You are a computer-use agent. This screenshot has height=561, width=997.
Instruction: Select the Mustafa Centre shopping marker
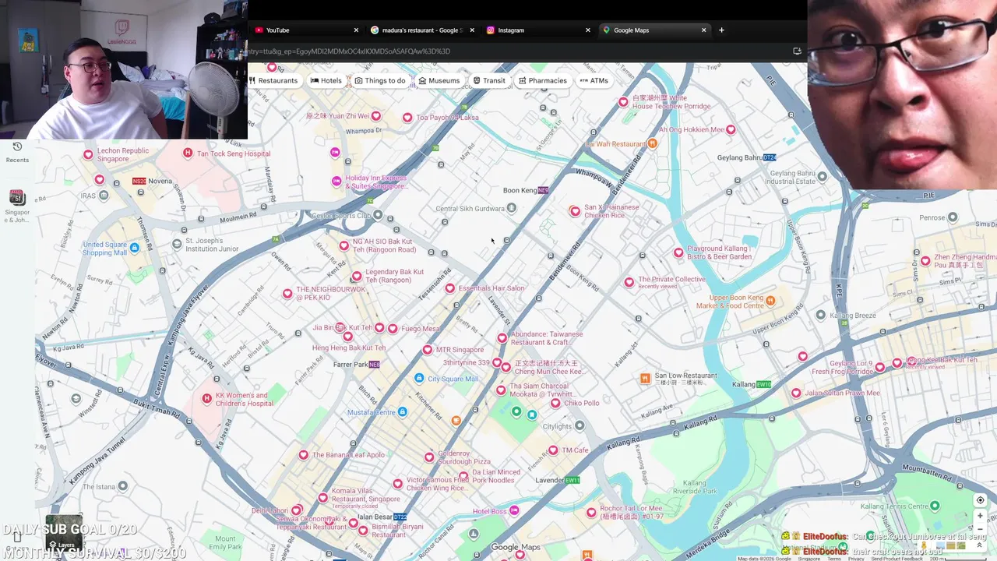(403, 411)
